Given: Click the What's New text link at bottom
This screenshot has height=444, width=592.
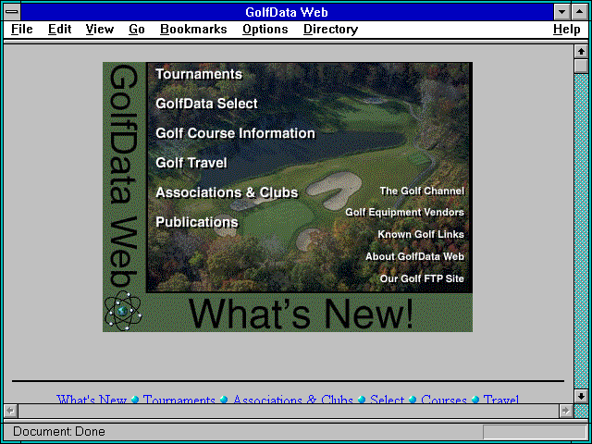Looking at the screenshot, I should (92, 399).
